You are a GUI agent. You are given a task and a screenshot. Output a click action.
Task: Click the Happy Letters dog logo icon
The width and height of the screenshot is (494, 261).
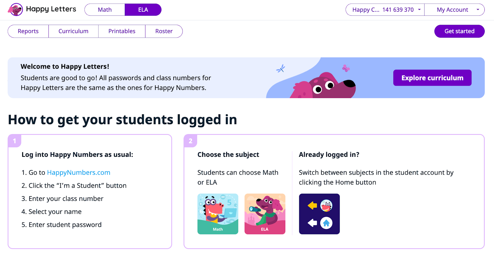pos(15,10)
